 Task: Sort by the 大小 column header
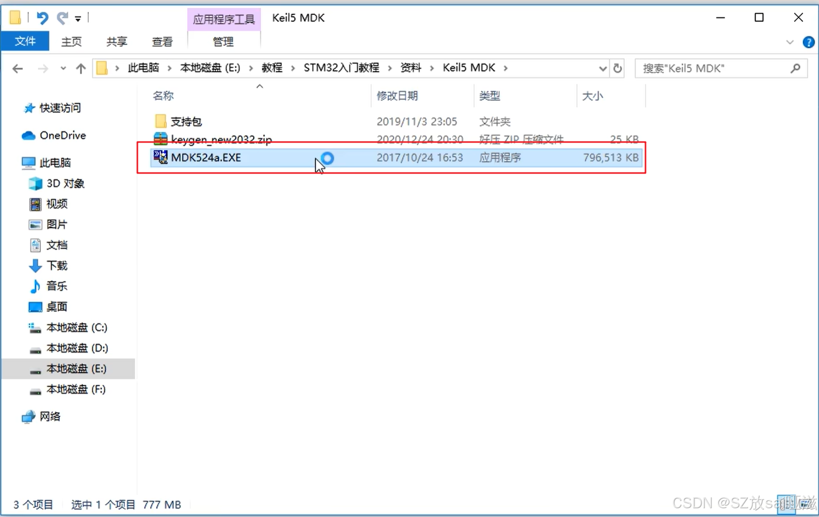[592, 96]
